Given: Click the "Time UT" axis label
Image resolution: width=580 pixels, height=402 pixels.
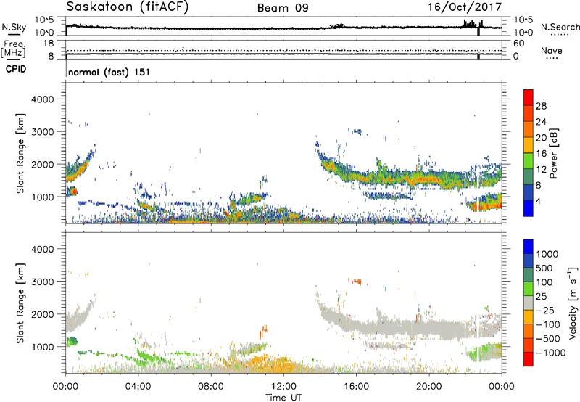Looking at the screenshot, I should coord(283,398).
